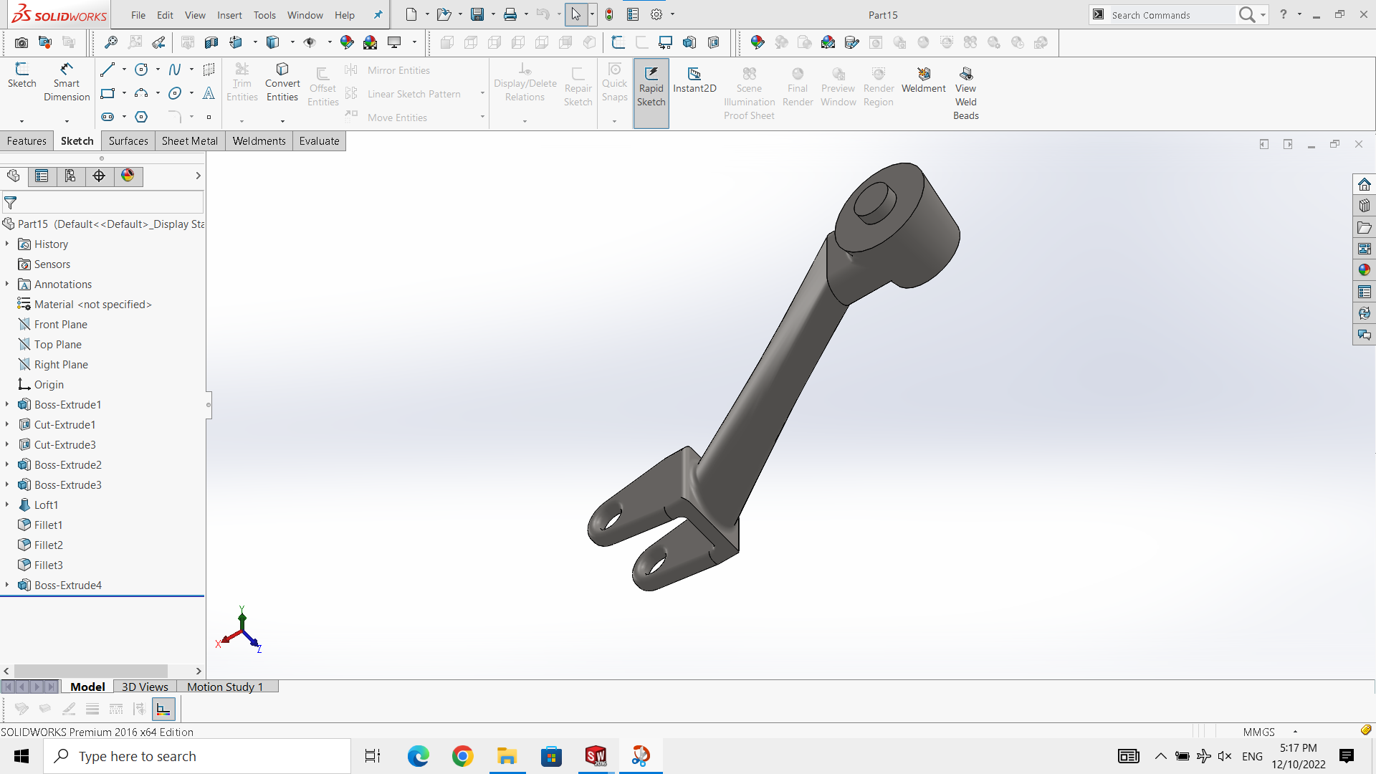This screenshot has width=1376, height=774.
Task: Select the Right Plane
Action: 61,364
